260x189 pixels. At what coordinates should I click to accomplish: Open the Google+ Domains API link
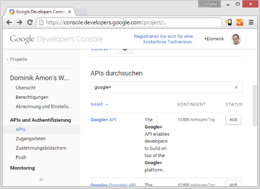[113, 185]
